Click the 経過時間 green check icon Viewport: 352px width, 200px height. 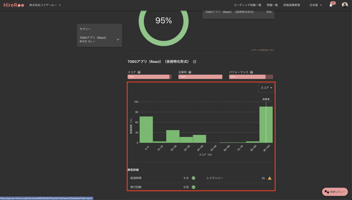[x=193, y=178]
